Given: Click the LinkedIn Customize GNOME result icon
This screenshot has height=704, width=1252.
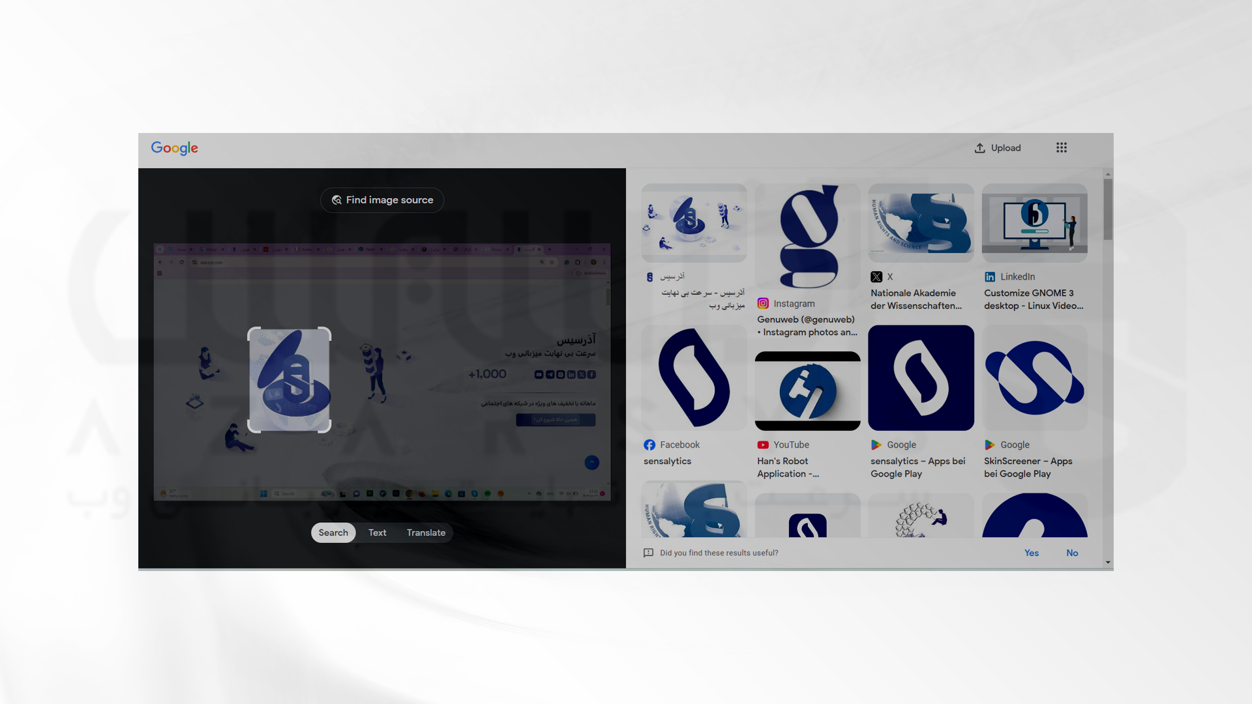Looking at the screenshot, I should pyautogui.click(x=990, y=277).
